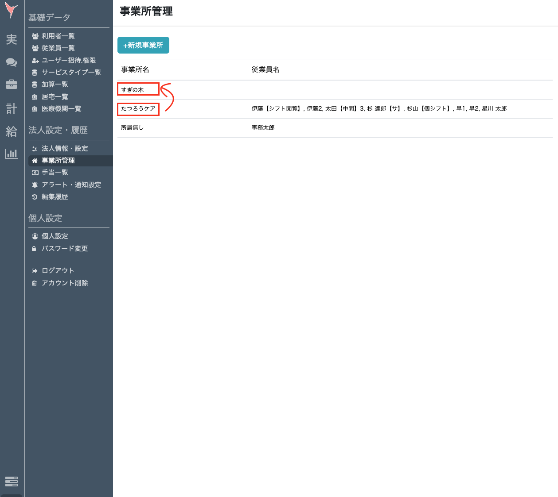Click the pink bird logo icon

(12, 11)
